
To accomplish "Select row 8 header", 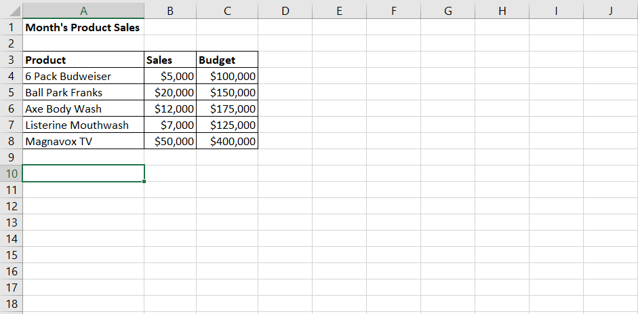I will click(12, 141).
